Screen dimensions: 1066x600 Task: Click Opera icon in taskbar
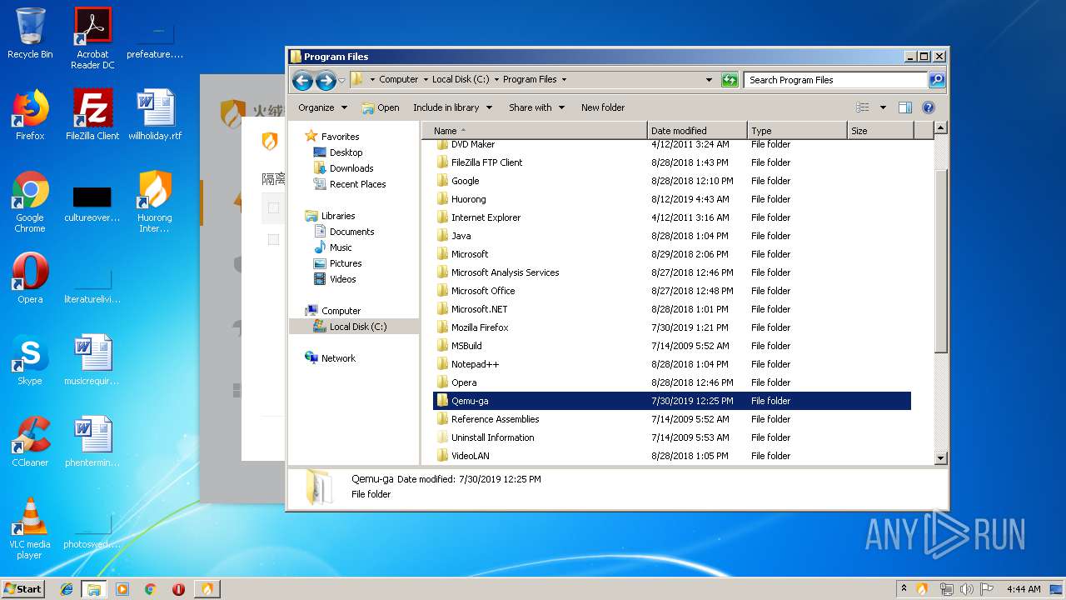(x=178, y=588)
